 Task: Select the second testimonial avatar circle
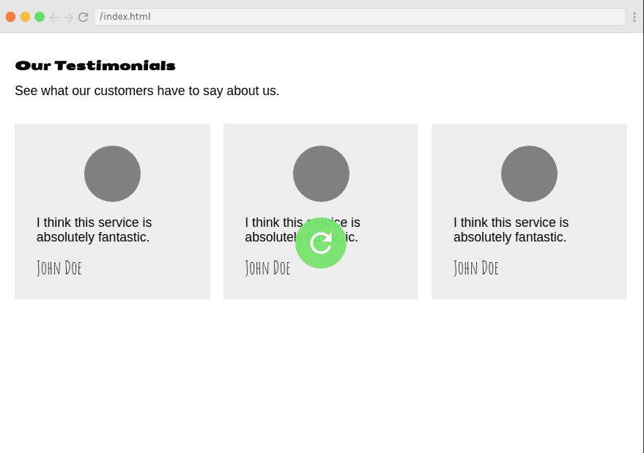coord(321,173)
